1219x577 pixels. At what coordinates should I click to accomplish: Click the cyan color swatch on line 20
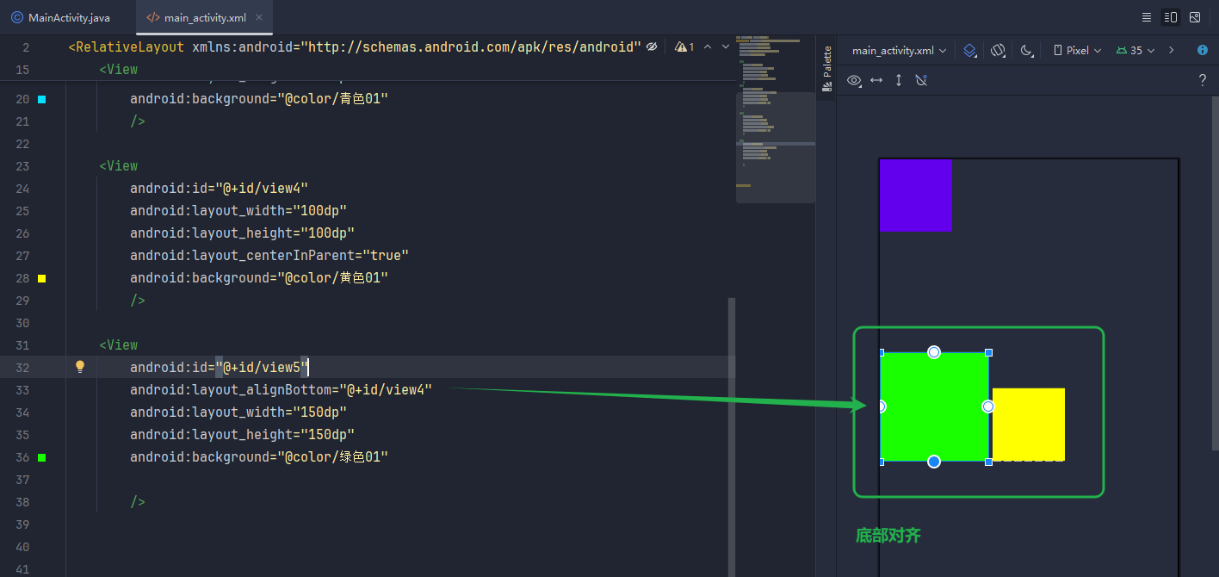[41, 99]
